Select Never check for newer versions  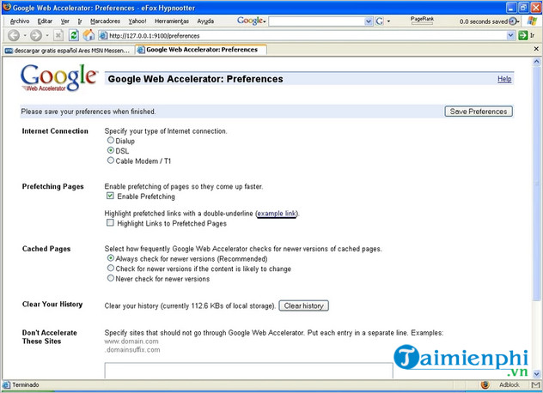[111, 278]
